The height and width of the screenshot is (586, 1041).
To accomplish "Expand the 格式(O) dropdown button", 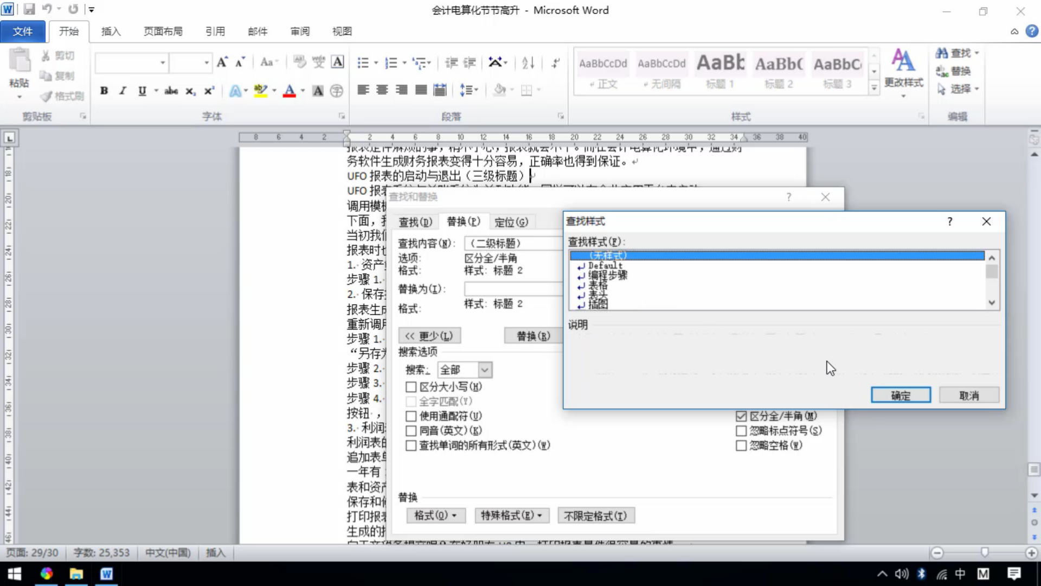I will [x=435, y=515].
